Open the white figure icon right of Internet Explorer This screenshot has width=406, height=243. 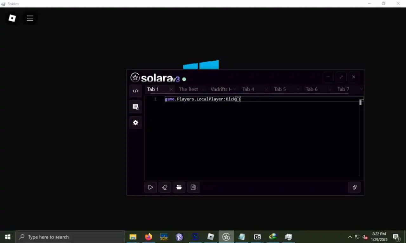(288, 237)
